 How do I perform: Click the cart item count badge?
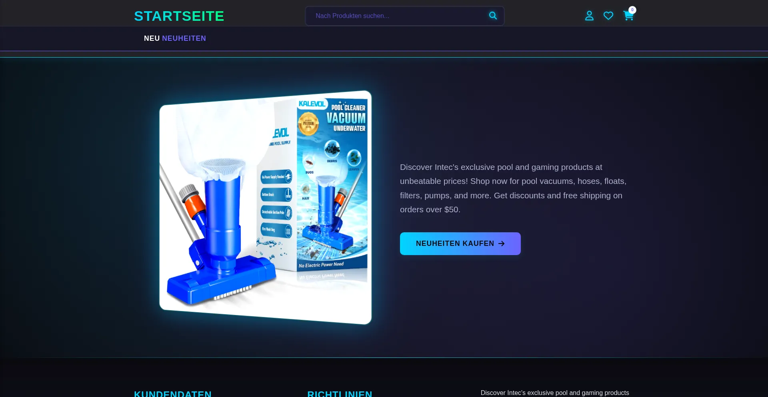click(632, 10)
